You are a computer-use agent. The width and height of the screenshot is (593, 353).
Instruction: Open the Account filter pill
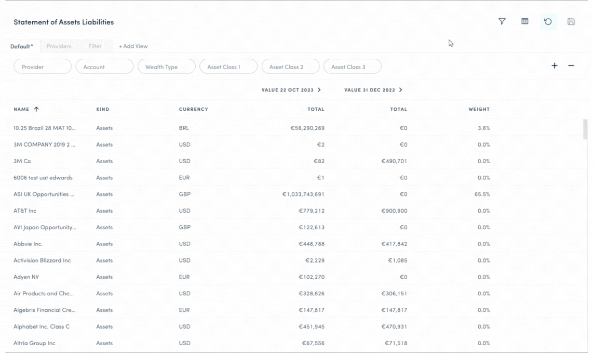pos(104,67)
